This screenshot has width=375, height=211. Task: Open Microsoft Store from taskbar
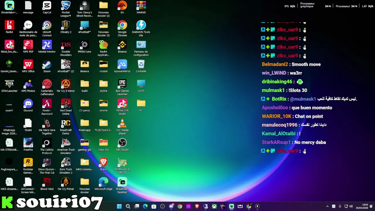154,206
